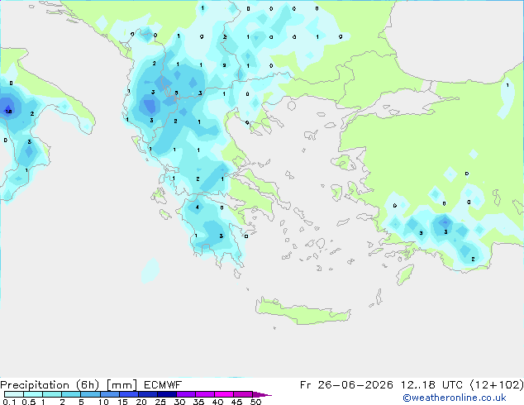Click the legend scale label '10'
524x405 pixels.
pos(103,402)
